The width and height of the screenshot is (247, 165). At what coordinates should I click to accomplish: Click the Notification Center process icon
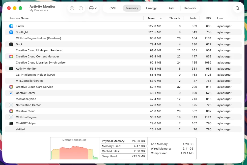click(11, 105)
